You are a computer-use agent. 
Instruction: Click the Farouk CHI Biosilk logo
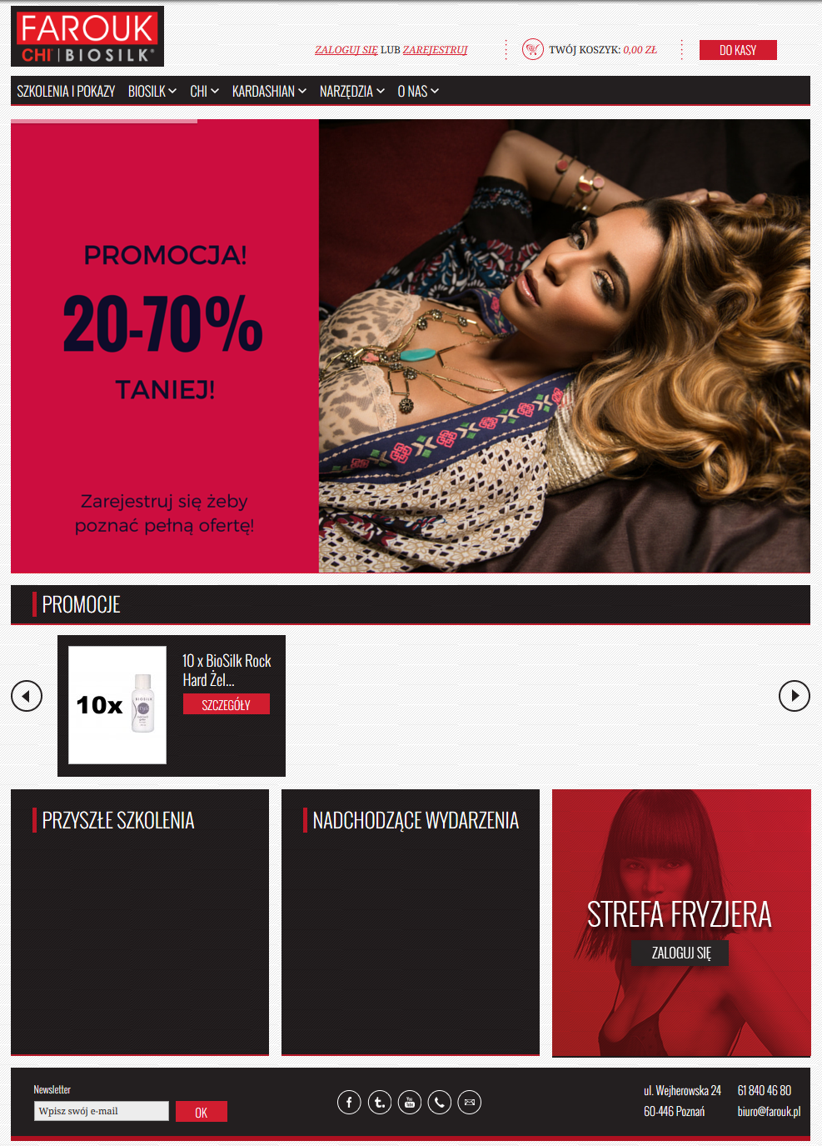[87, 37]
